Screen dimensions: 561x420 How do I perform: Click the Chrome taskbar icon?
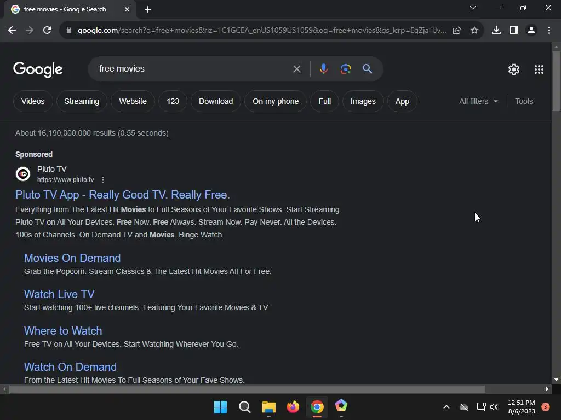[317, 407]
